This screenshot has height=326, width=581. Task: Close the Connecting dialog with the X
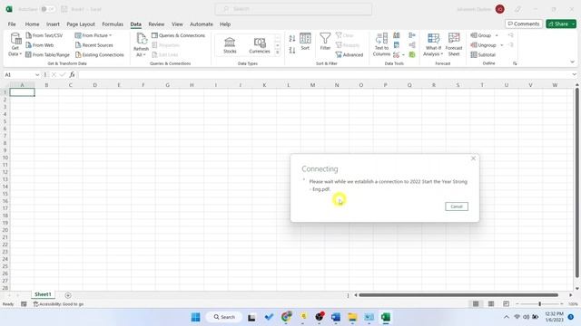pyautogui.click(x=473, y=158)
